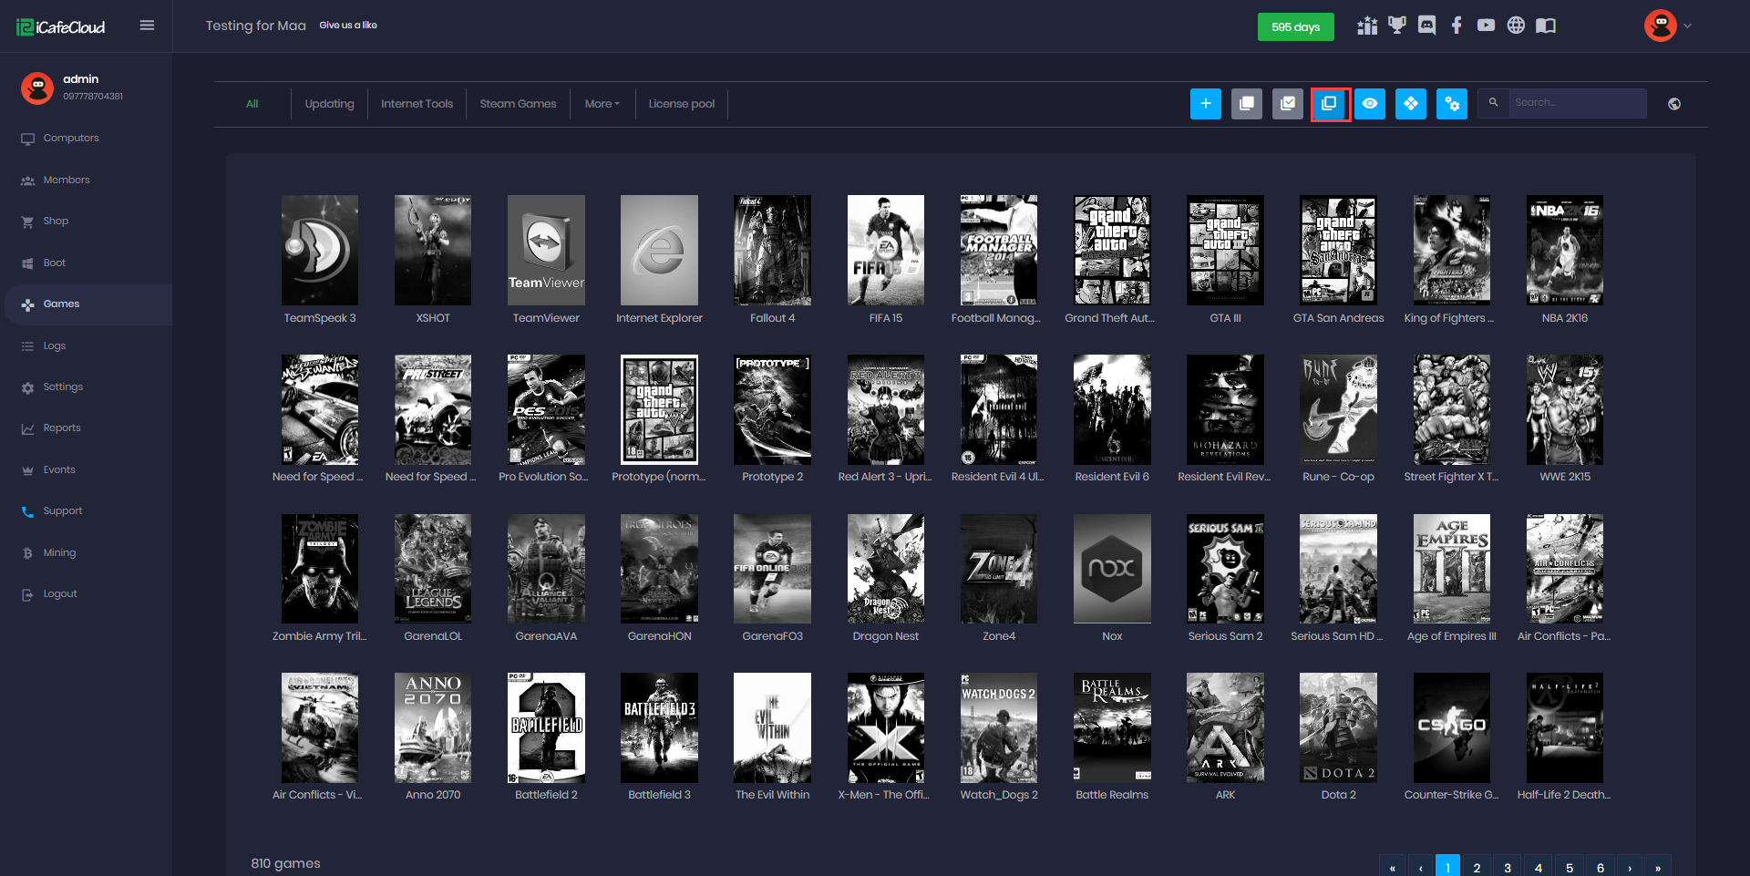Click the blue double-gear settings icon
Viewport: 1750px width, 876px height.
1452,104
